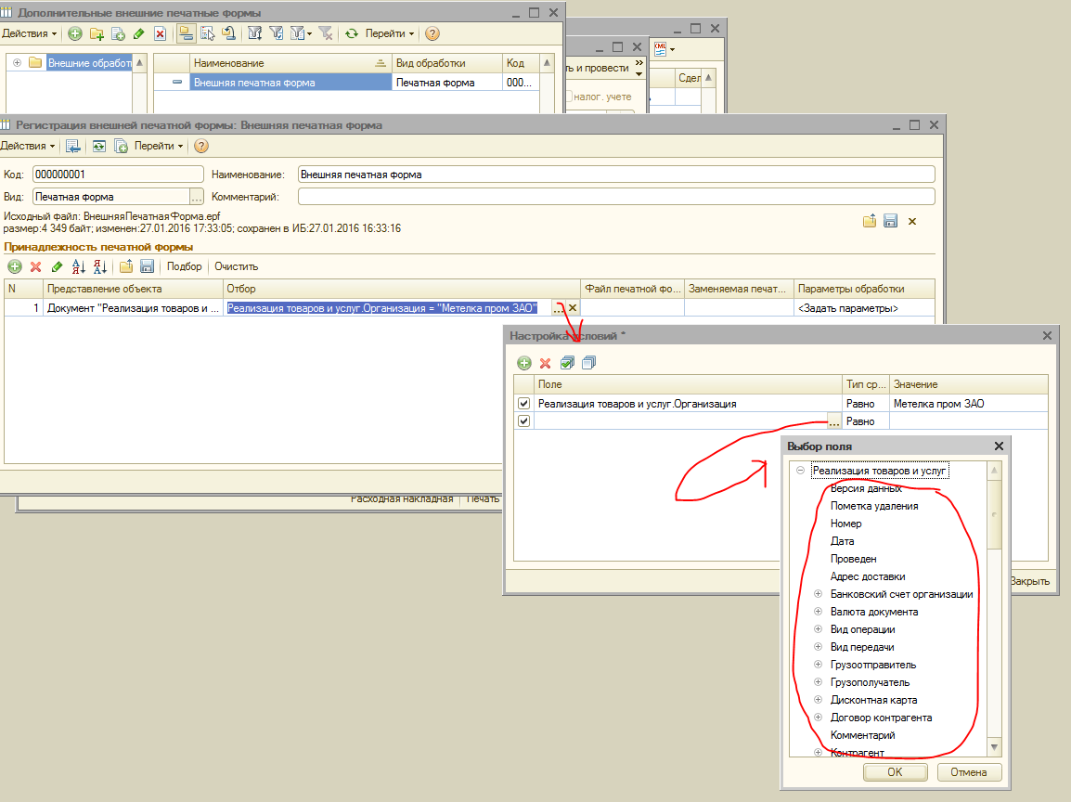Confirm field selection with OK
The width and height of the screenshot is (1071, 802).
895,772
